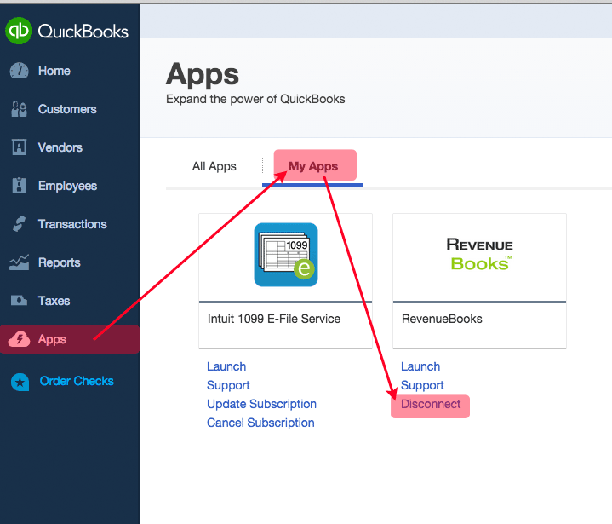Open the Reports menu item
The height and width of the screenshot is (524, 612).
pos(60,262)
